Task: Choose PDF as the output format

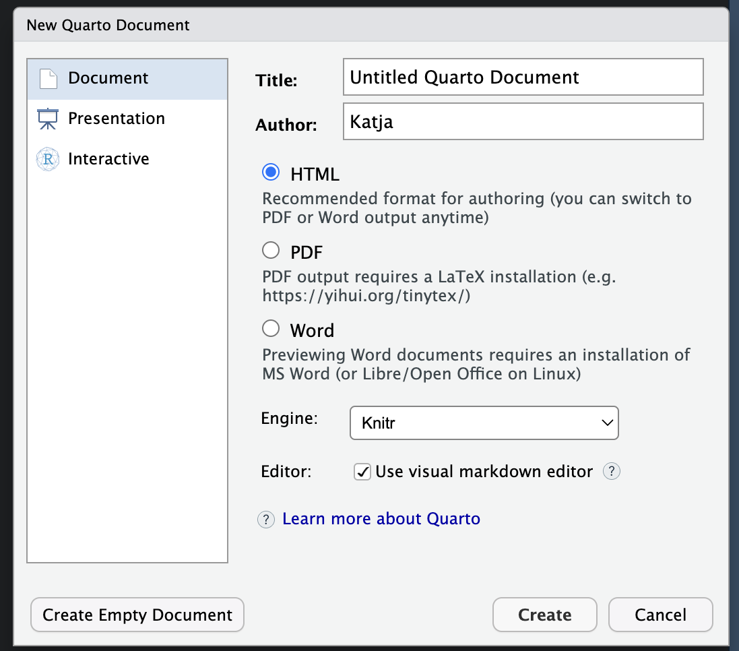Action: pyautogui.click(x=271, y=251)
